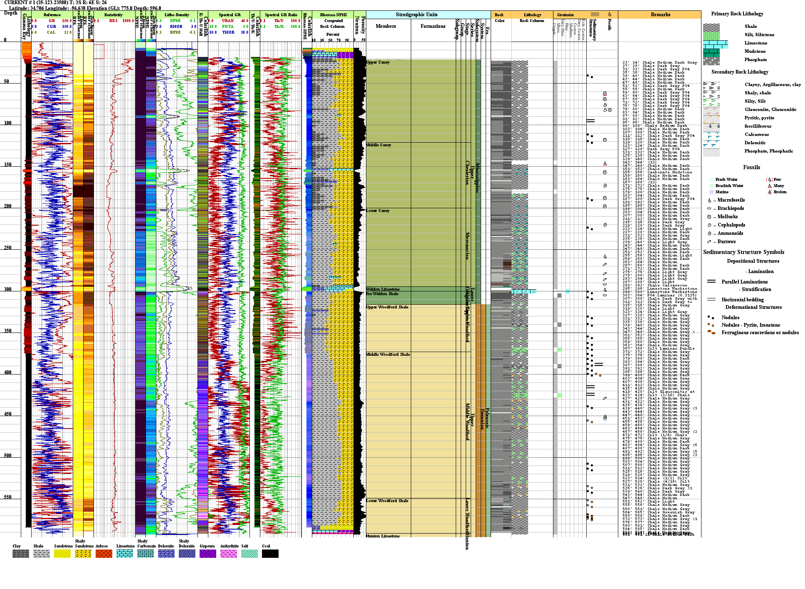Click the Arkose orange pattern swatch
The height and width of the screenshot is (589, 805).
click(104, 554)
